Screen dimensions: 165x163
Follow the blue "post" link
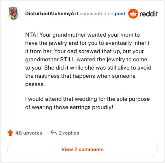tap(120, 14)
